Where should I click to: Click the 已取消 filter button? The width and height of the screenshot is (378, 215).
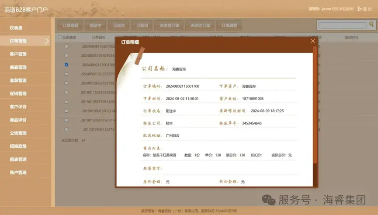142,25
